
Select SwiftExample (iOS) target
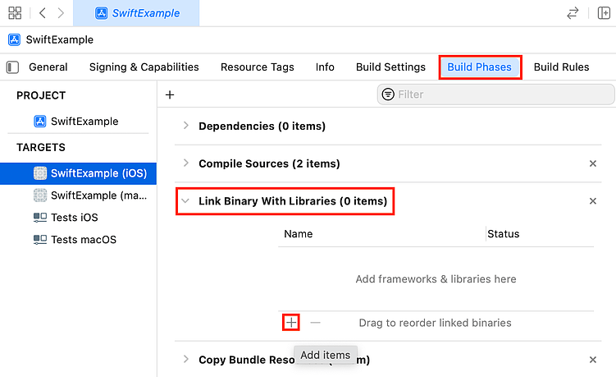click(78, 173)
